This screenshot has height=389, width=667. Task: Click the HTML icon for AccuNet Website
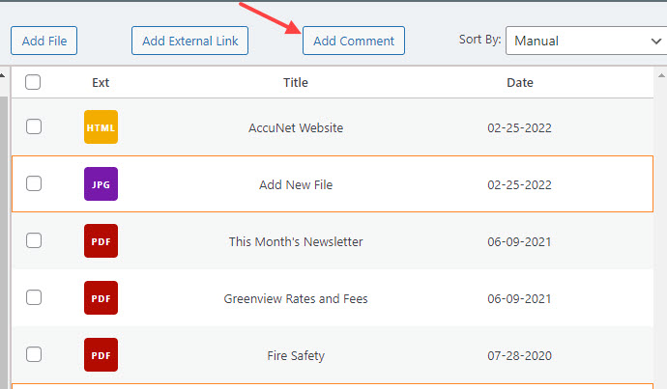pos(101,127)
